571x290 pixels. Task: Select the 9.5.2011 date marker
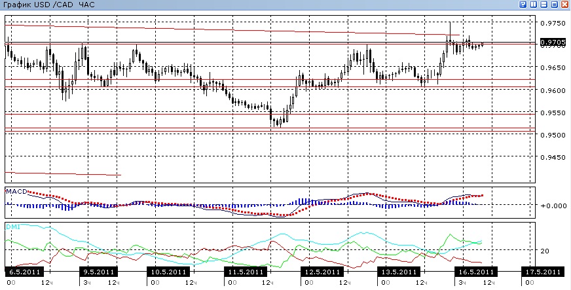point(98,272)
